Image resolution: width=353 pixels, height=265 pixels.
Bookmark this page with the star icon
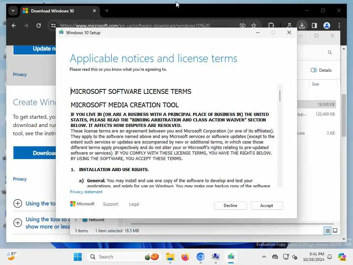254,26
